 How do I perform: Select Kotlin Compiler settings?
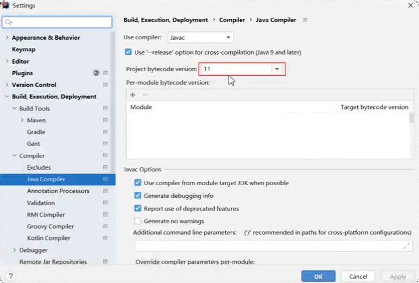click(49, 238)
